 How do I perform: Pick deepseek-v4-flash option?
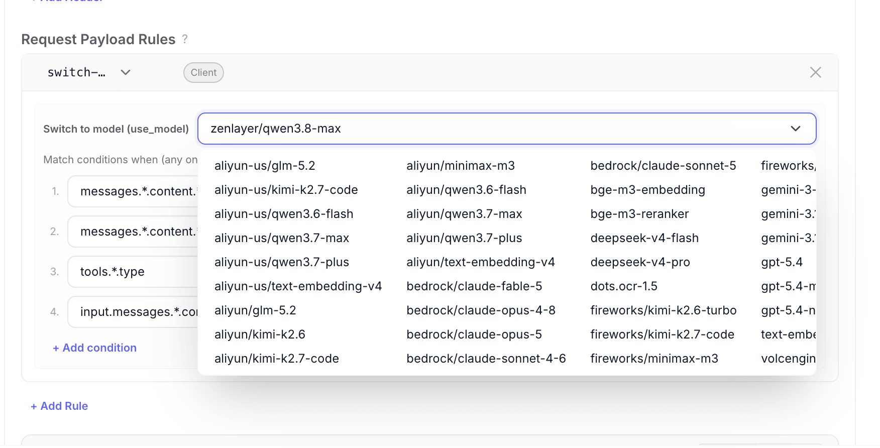tap(644, 238)
